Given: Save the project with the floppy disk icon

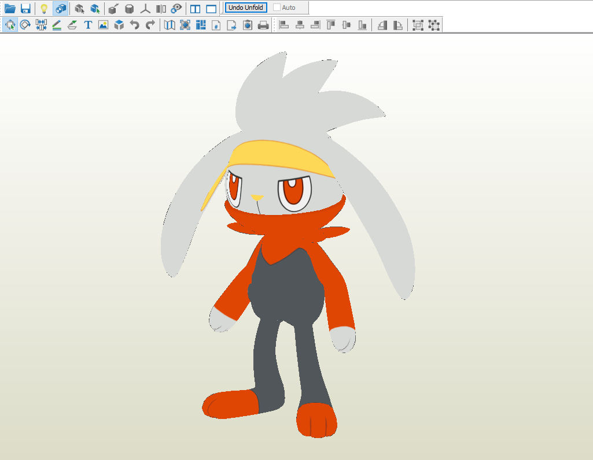Looking at the screenshot, I should point(25,8).
